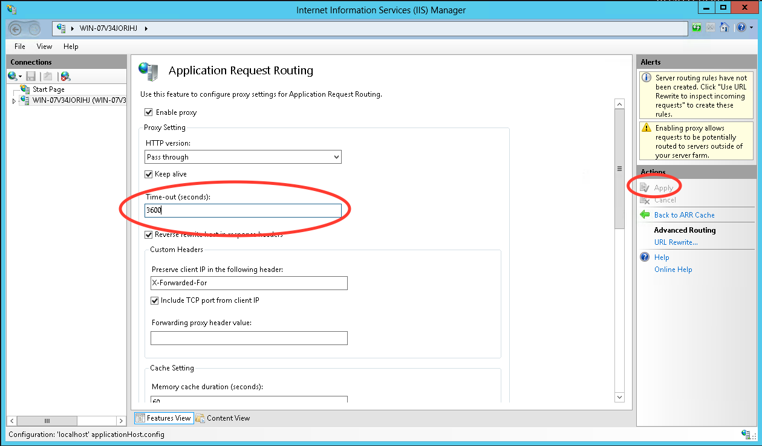Click the Create New Connection globe icon

(12, 76)
